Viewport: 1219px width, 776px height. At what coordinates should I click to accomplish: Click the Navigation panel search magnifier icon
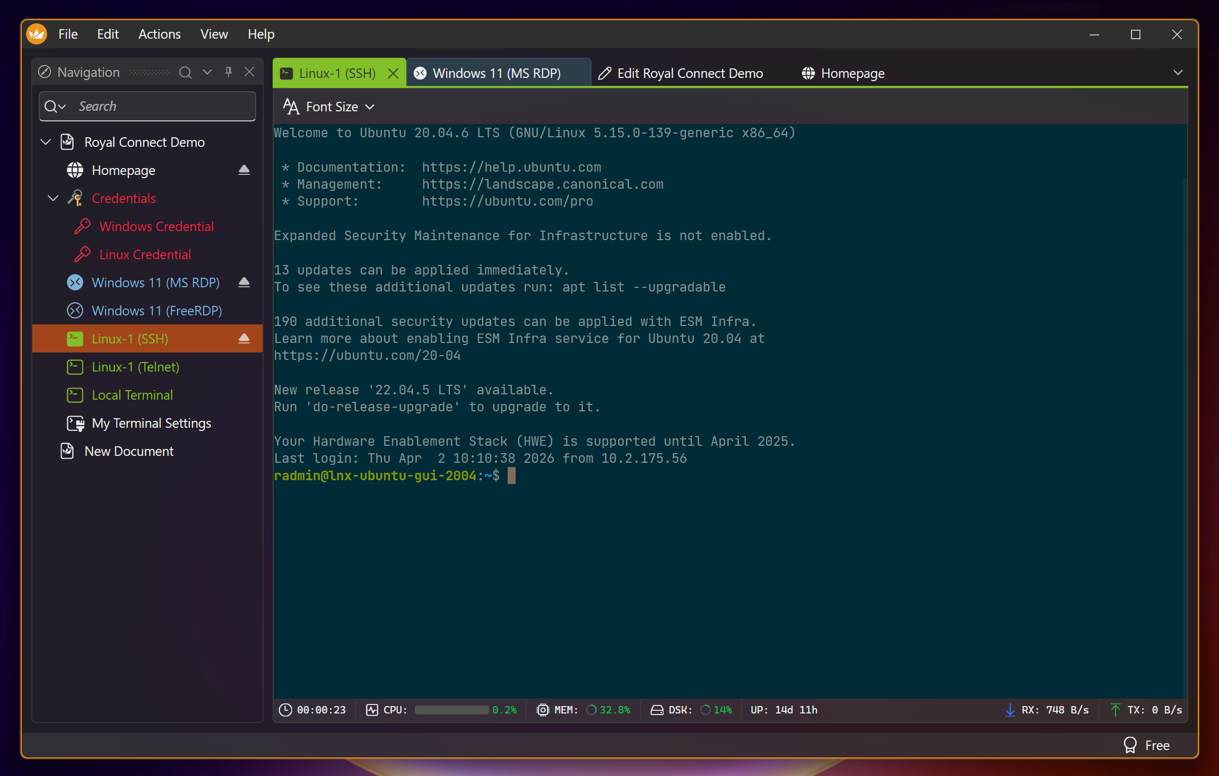(x=185, y=73)
